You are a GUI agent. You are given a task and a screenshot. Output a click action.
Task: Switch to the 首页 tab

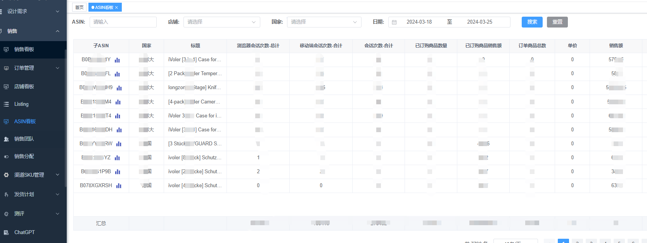click(79, 7)
